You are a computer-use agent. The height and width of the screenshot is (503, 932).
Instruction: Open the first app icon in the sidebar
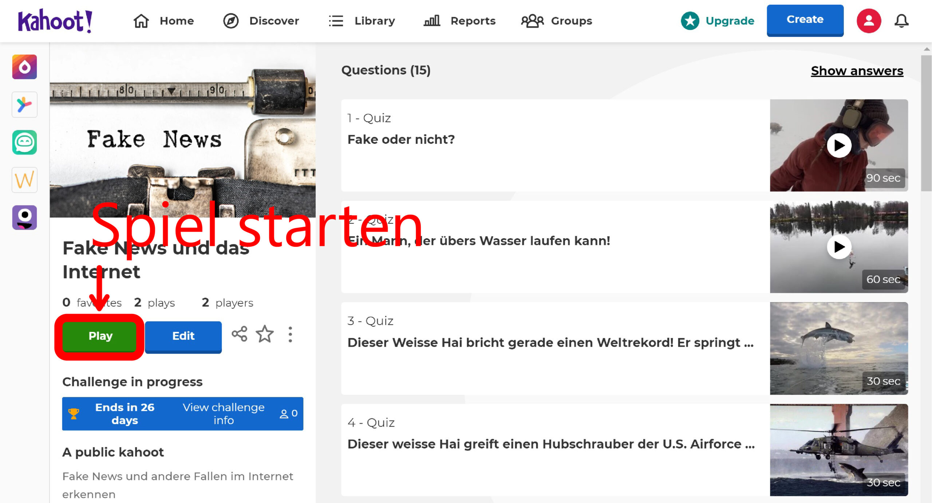coord(24,67)
